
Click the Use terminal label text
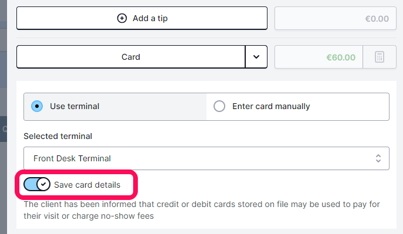point(74,106)
